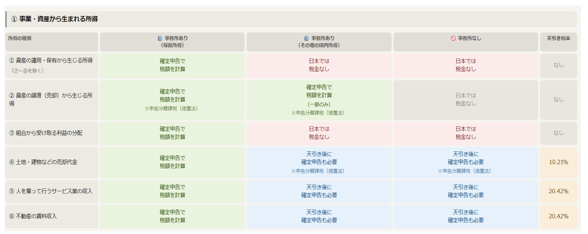Click the 20.42% rate in the ⑥ row
Viewport: 588px width, 234px height.
[x=558, y=216]
